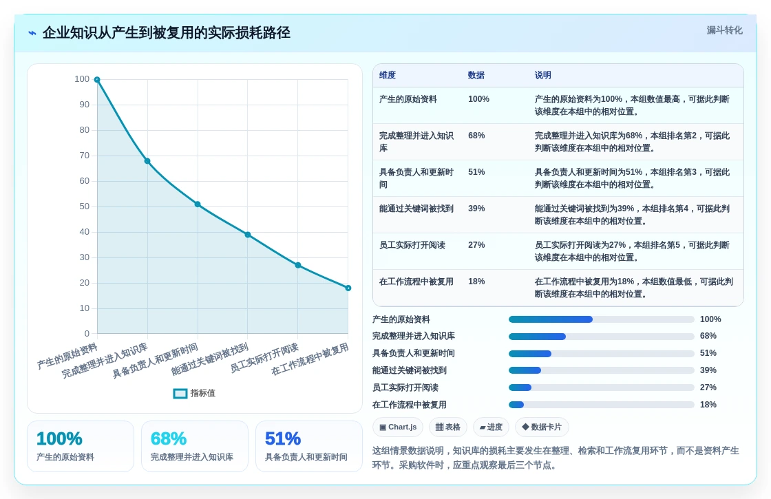The image size is (771, 499).
Task: Click the lightning icon beside the title
Action: tap(32, 33)
